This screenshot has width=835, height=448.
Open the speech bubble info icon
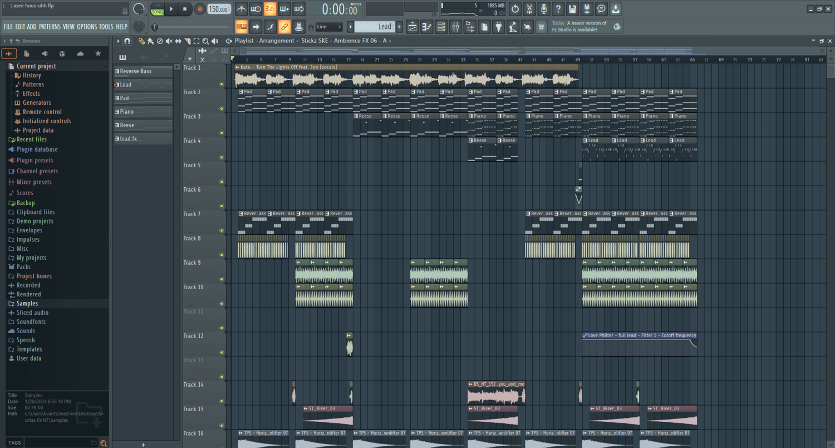[x=601, y=9]
